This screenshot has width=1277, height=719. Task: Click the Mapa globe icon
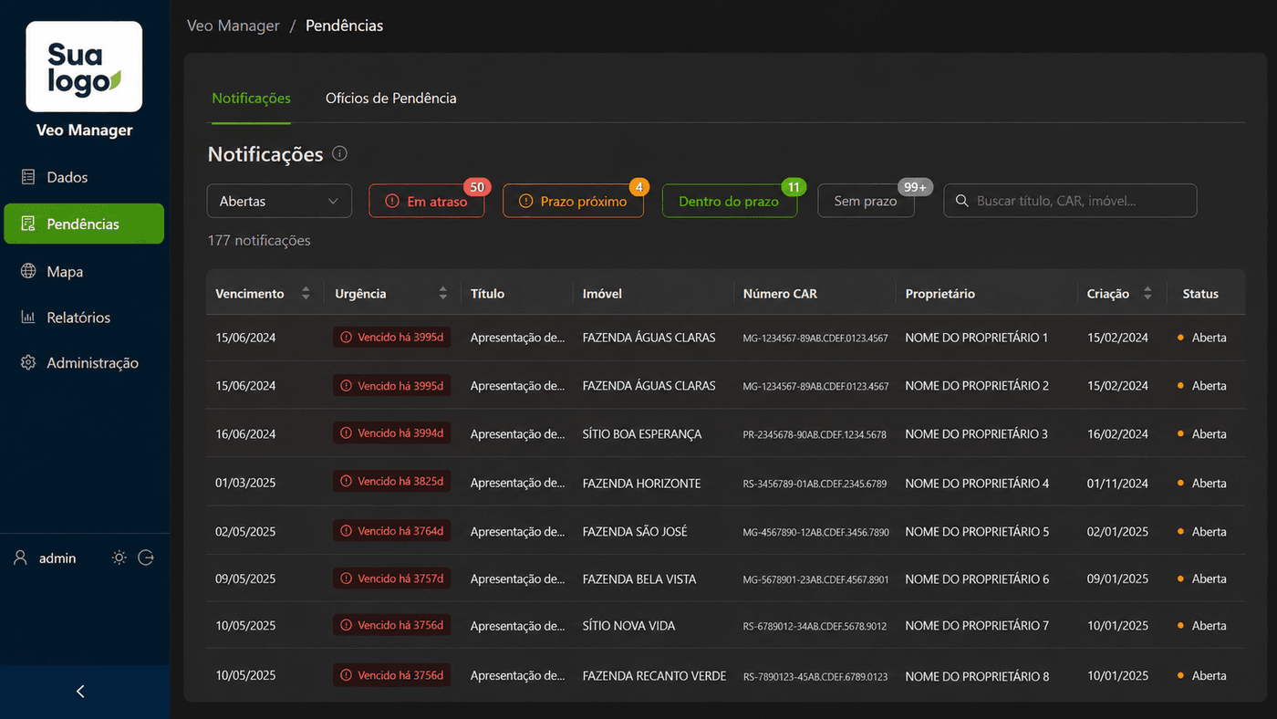(x=28, y=271)
